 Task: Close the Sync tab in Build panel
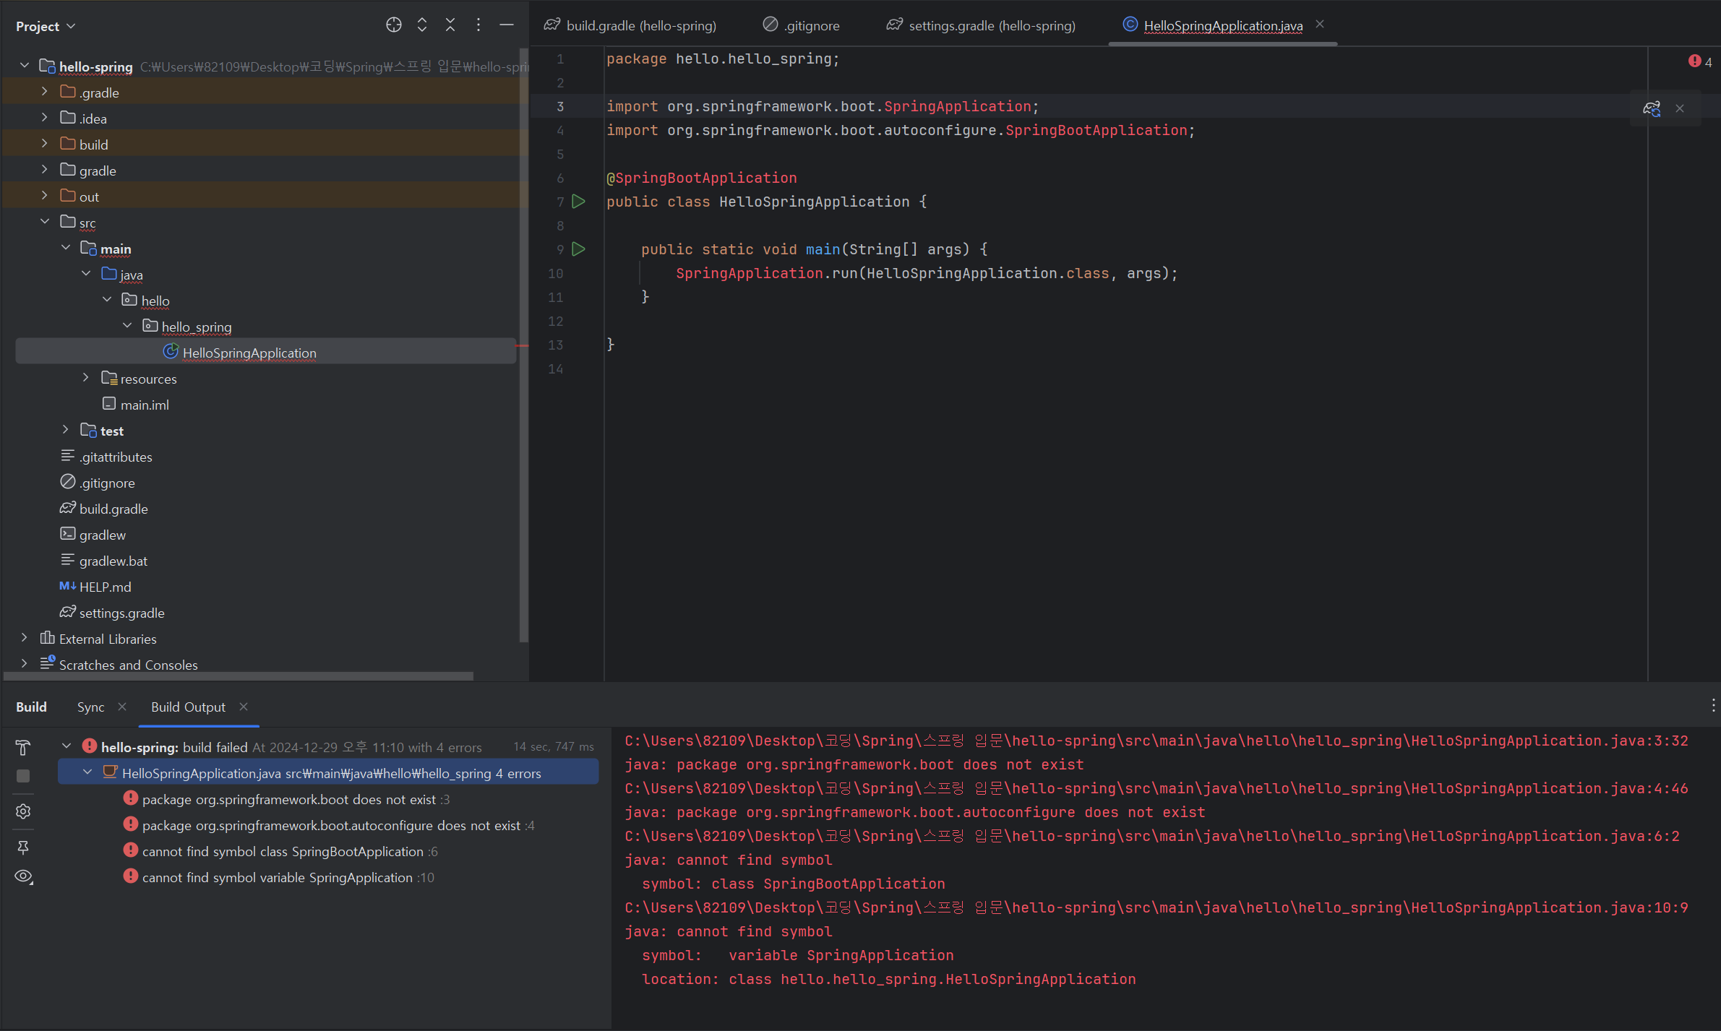[122, 707]
